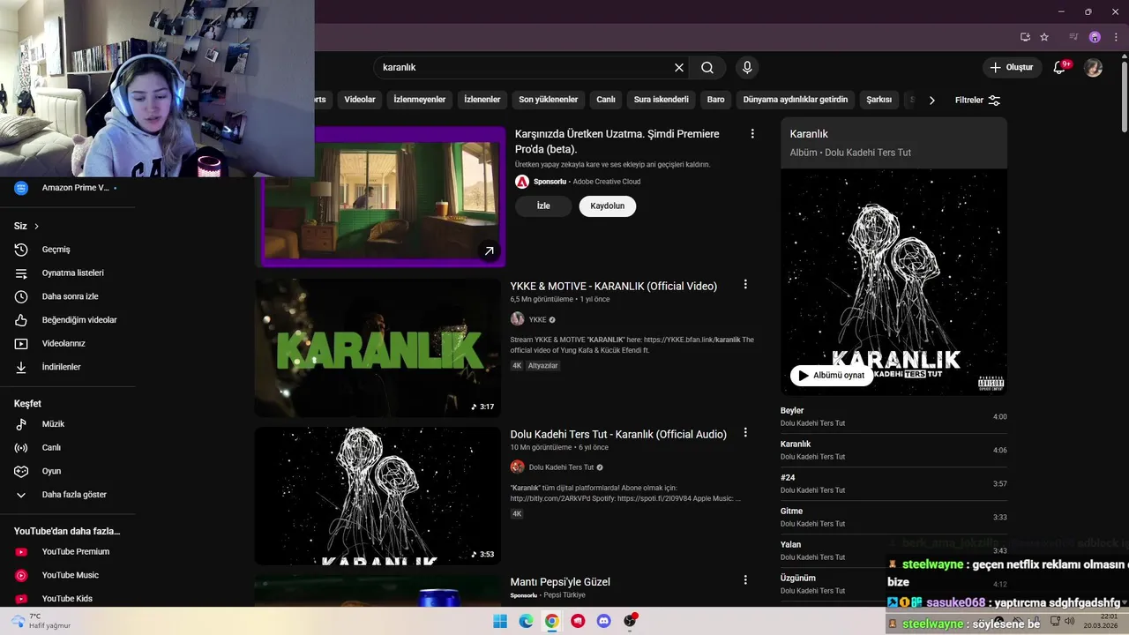Click the Kaydolun button on the Adobe ad

(608, 205)
